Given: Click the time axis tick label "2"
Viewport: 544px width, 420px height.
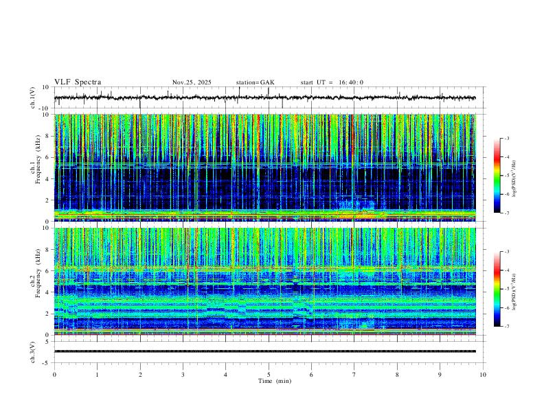Looking at the screenshot, I should (x=140, y=375).
